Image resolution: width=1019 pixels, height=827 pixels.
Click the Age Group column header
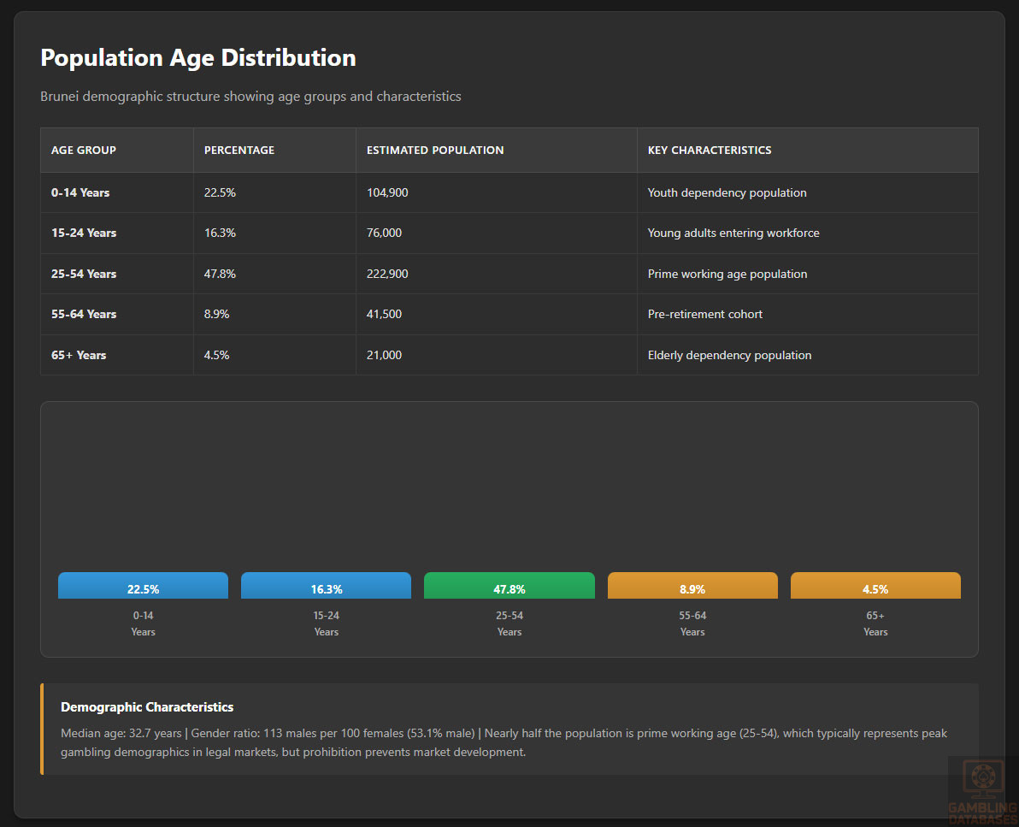84,151
